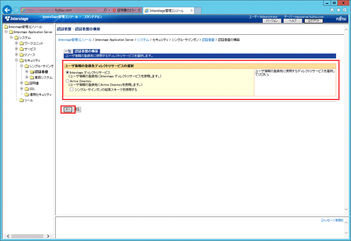Click the browser address bar URL field
This screenshot has height=241, width=351.
pos(62,10)
